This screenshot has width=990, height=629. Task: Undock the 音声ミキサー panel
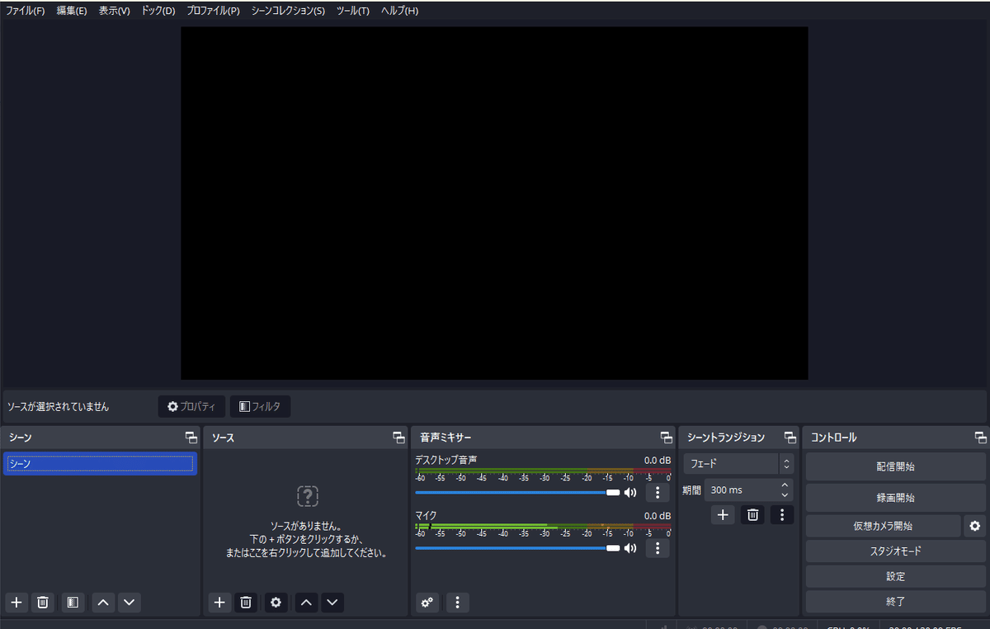[667, 437]
